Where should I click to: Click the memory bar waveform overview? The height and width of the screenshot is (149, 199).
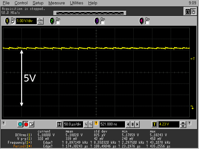[x=90, y=13]
